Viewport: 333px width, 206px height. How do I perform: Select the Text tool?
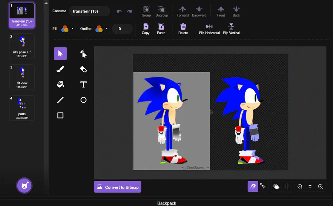(83, 84)
